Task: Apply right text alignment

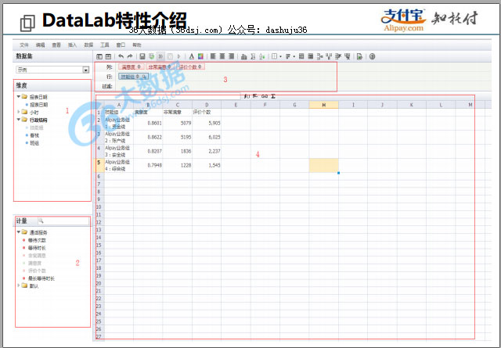Action: (232, 56)
